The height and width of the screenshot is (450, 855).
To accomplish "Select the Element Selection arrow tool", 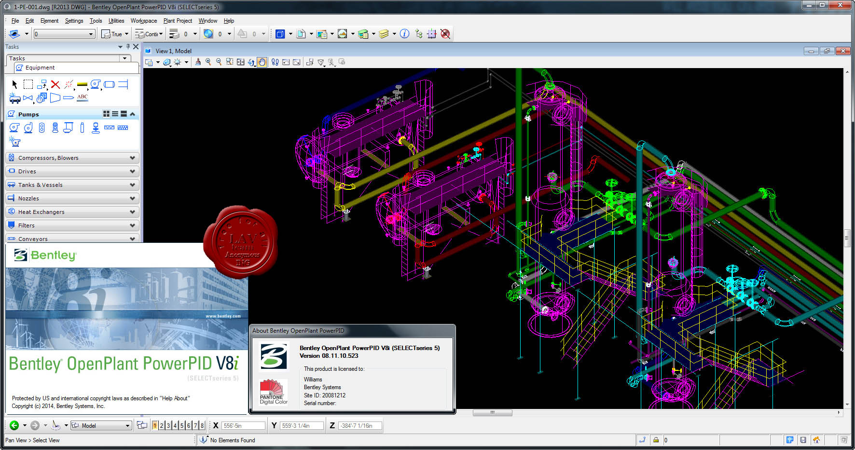I will pyautogui.click(x=14, y=84).
